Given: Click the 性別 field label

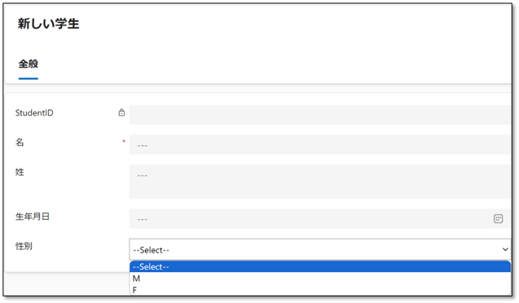Looking at the screenshot, I should pos(24,246).
